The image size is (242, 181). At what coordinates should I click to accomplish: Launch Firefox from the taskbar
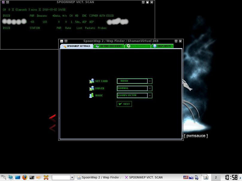(x=25, y=177)
